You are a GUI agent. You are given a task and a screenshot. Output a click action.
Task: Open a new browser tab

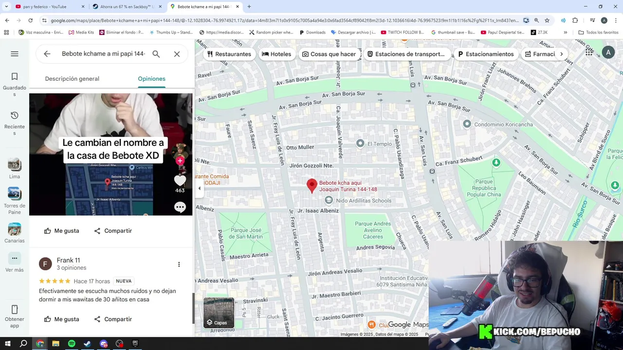[x=249, y=7]
